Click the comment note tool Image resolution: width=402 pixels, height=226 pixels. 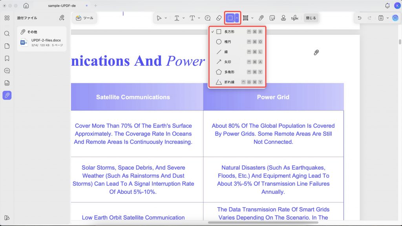(208, 18)
